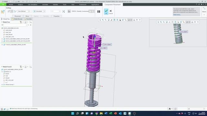Open the File menu
Image resolution: width=207 pixels, height=116 pixels.
point(3,5)
